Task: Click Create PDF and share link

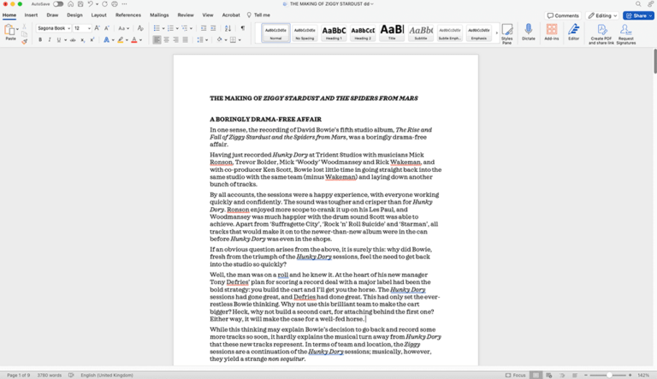Action: [x=602, y=33]
